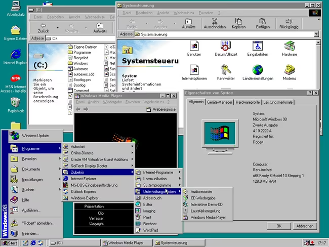This screenshot has height=247, width=329.
Task: Expand Systemprogramme submenu
Action: pos(158,185)
